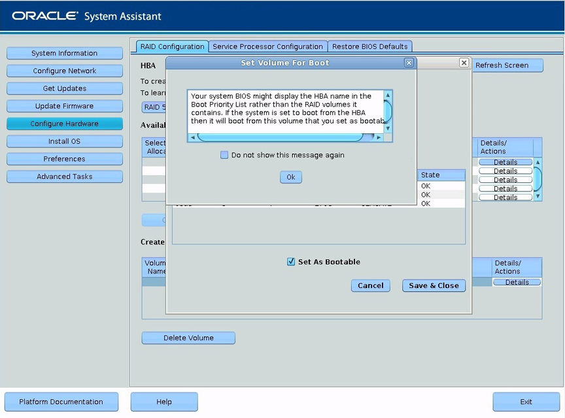This screenshot has height=418, width=565.
Task: Open Install OS task
Action: [65, 142]
